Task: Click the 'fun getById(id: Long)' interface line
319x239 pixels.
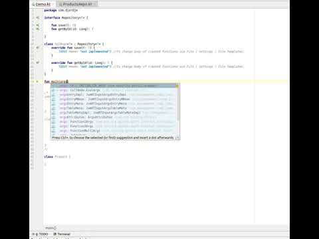Action: 72,29
